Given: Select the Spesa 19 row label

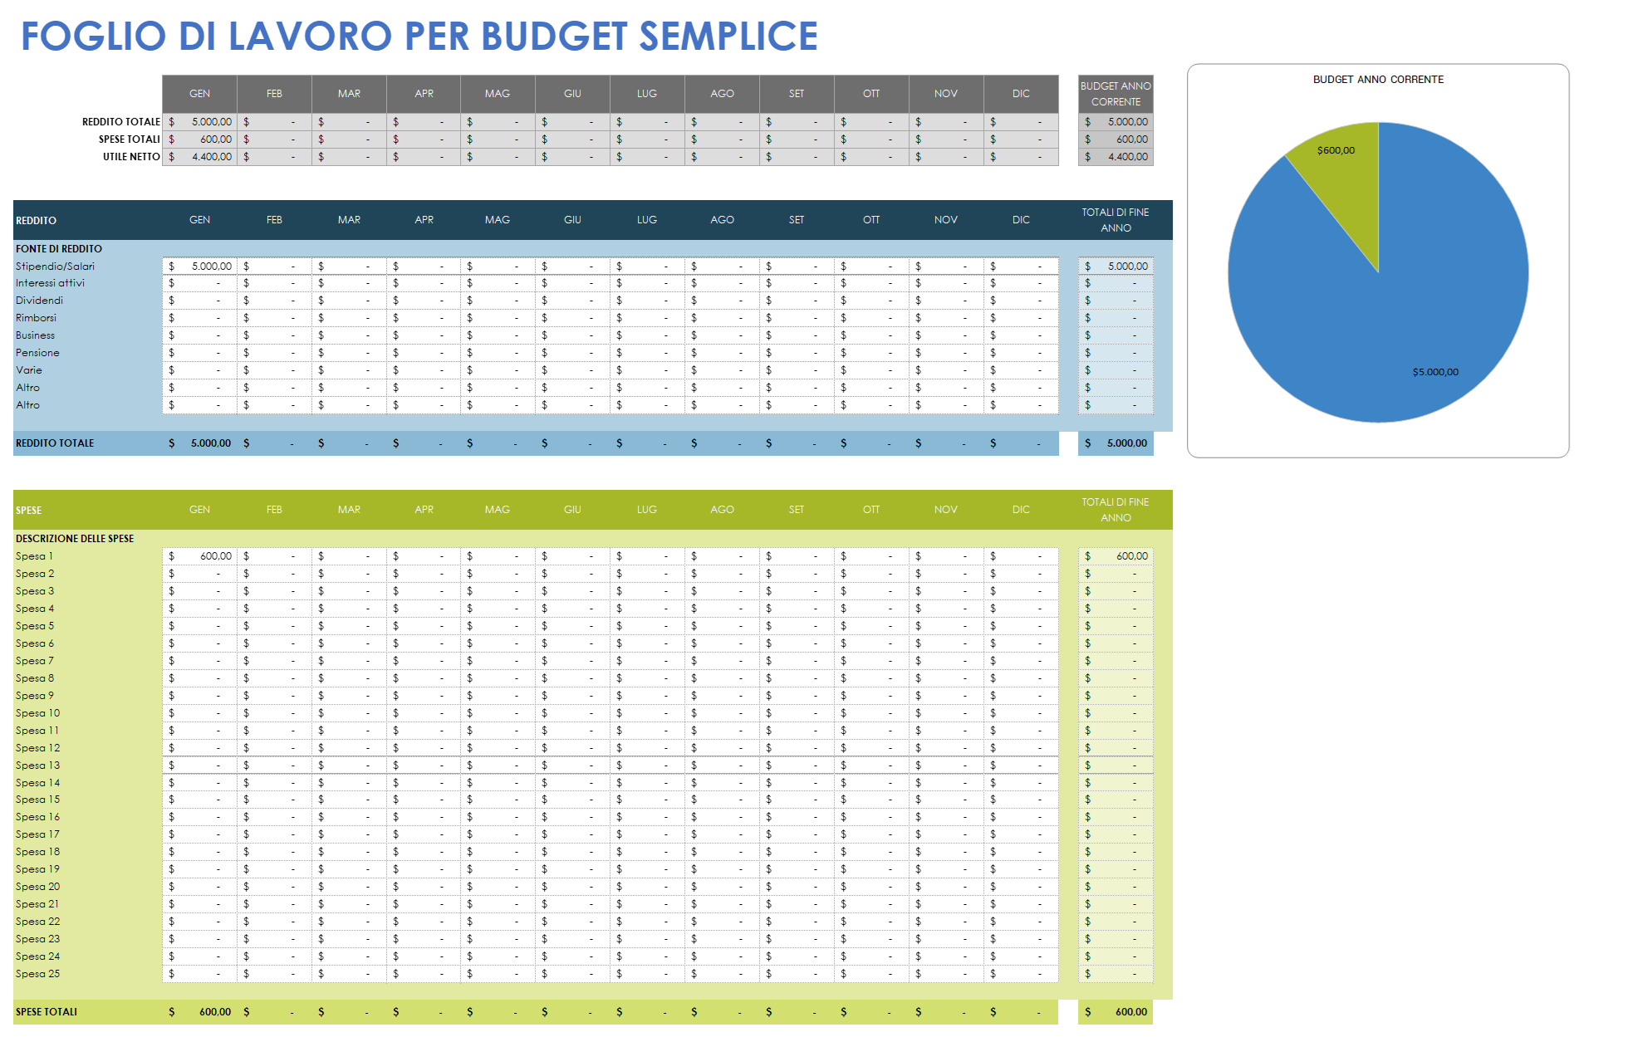Looking at the screenshot, I should coord(37,869).
